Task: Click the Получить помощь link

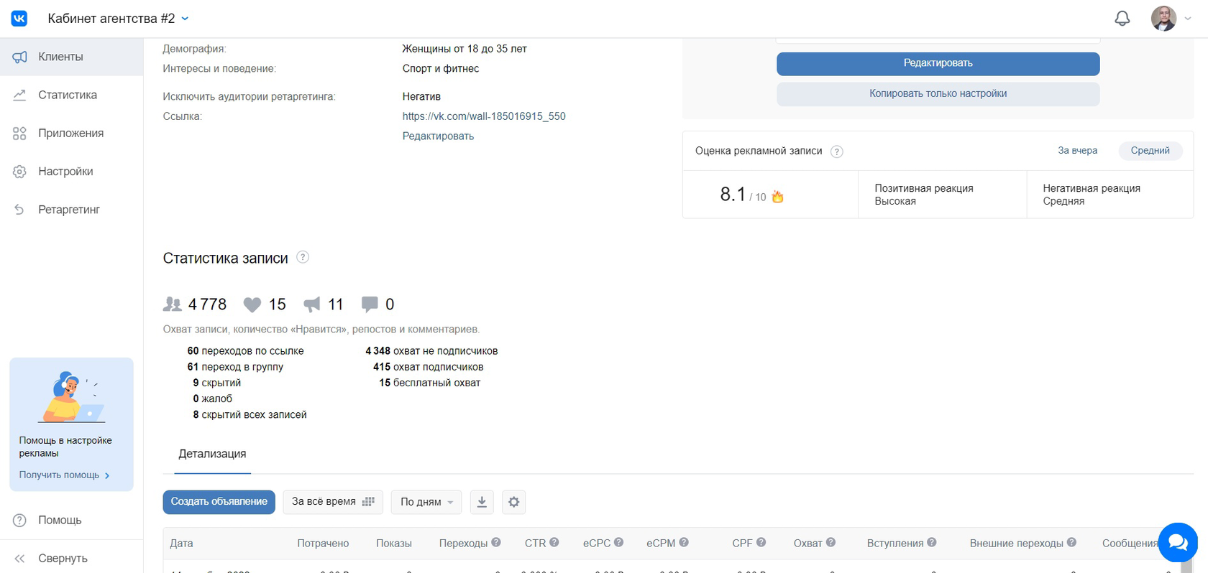Action: coord(64,475)
